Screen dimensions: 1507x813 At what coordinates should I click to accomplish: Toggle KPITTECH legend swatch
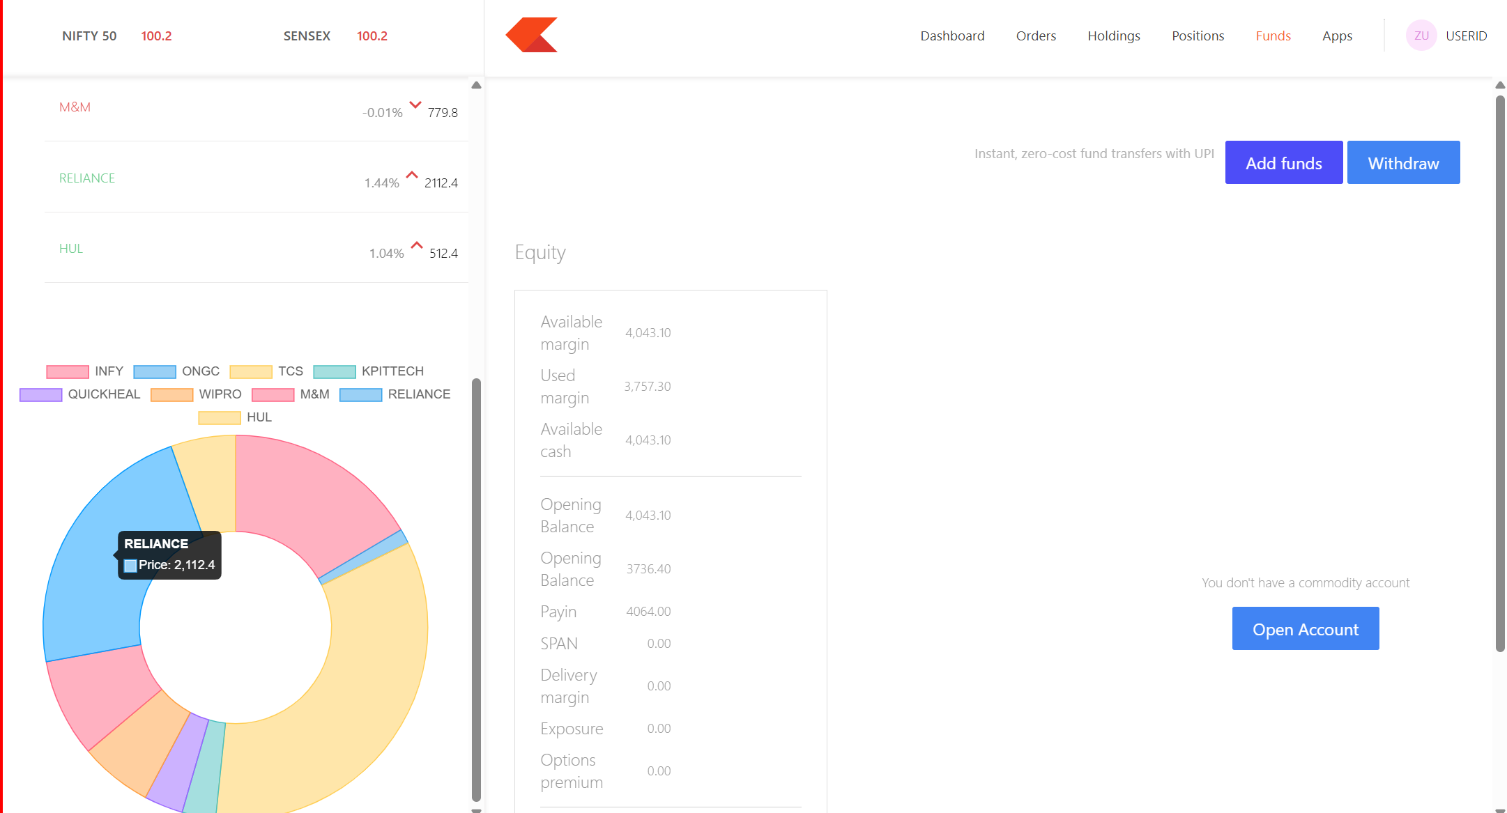[335, 371]
